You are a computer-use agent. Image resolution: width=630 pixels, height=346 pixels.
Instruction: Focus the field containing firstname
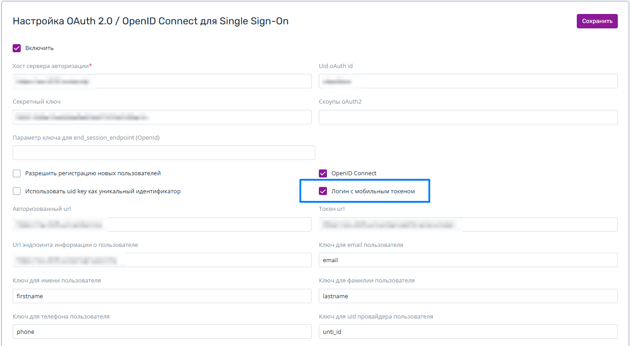tap(162, 296)
